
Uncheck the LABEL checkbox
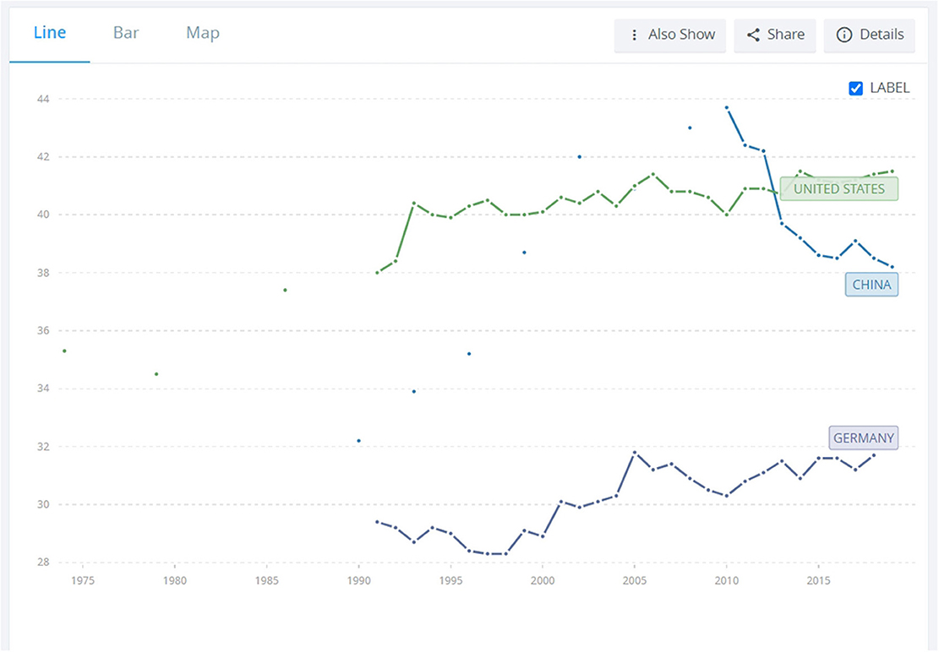[856, 88]
